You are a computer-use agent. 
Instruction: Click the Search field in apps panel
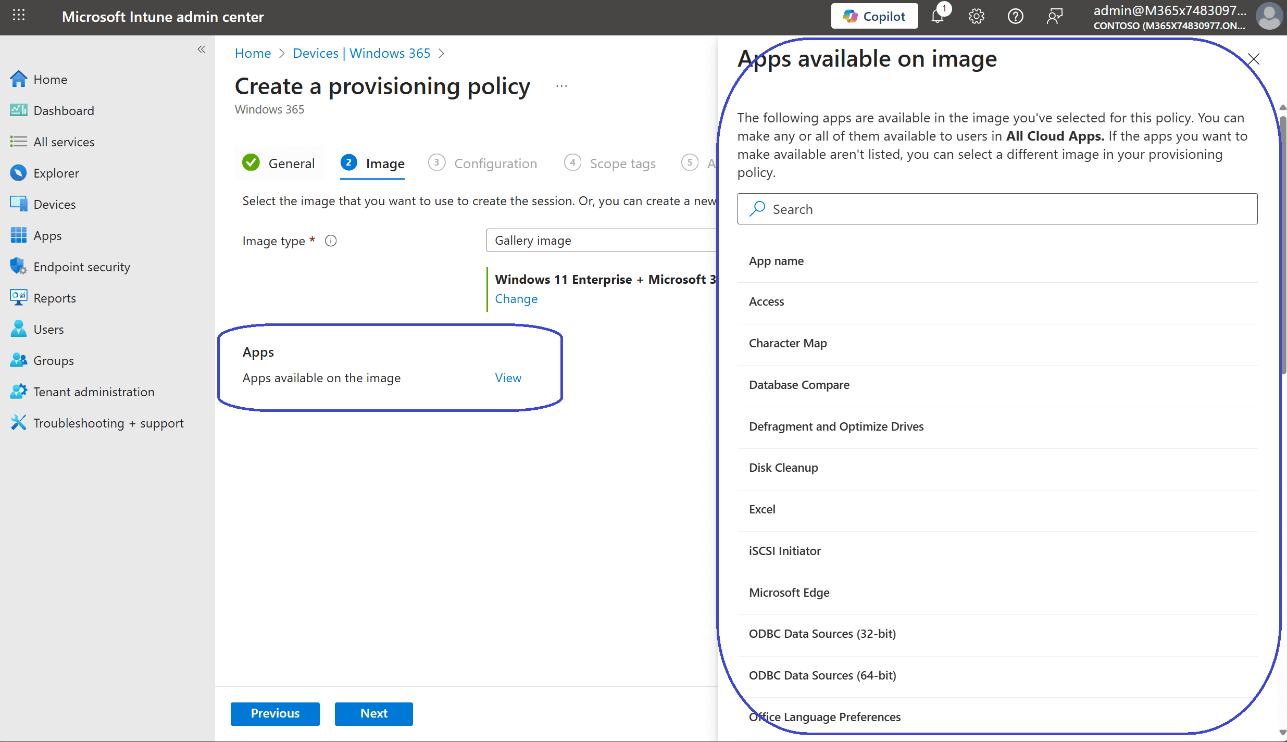pos(997,209)
